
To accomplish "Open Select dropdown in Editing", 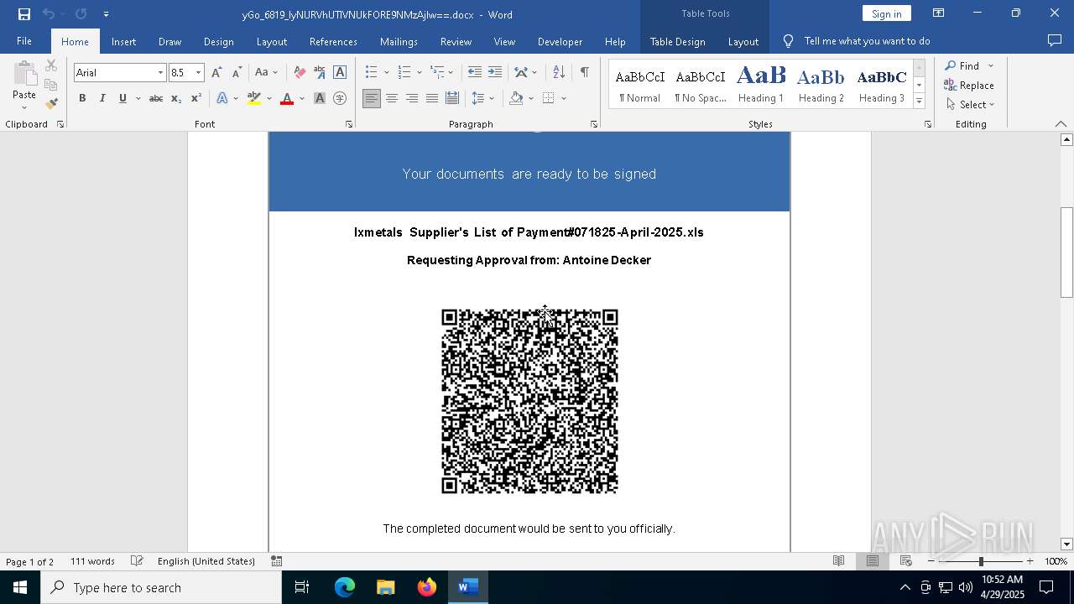I will point(971,105).
